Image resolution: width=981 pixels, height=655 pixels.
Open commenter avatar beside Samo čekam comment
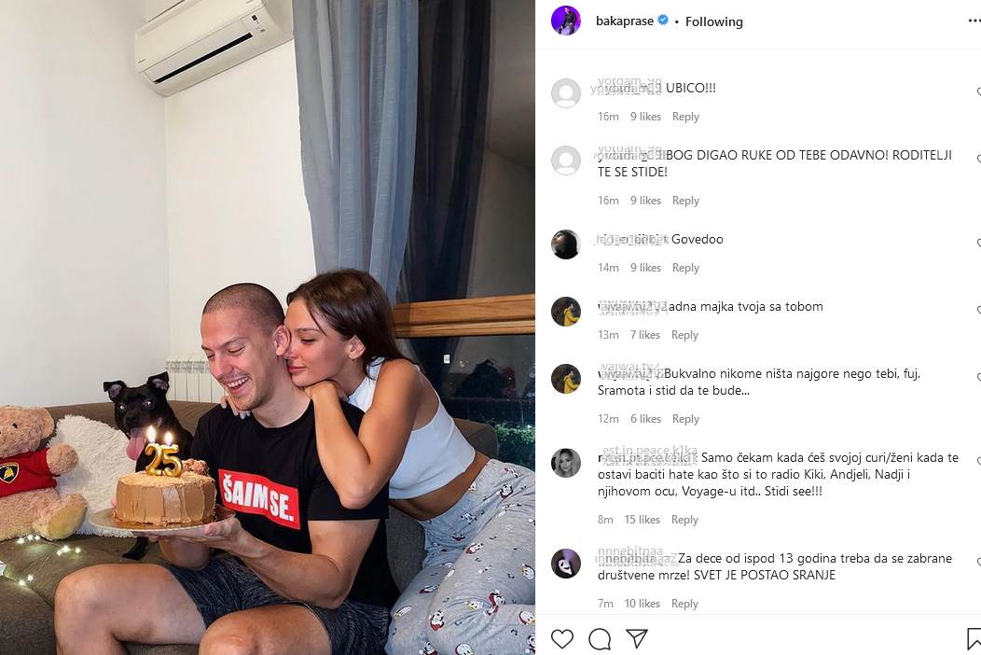(566, 463)
